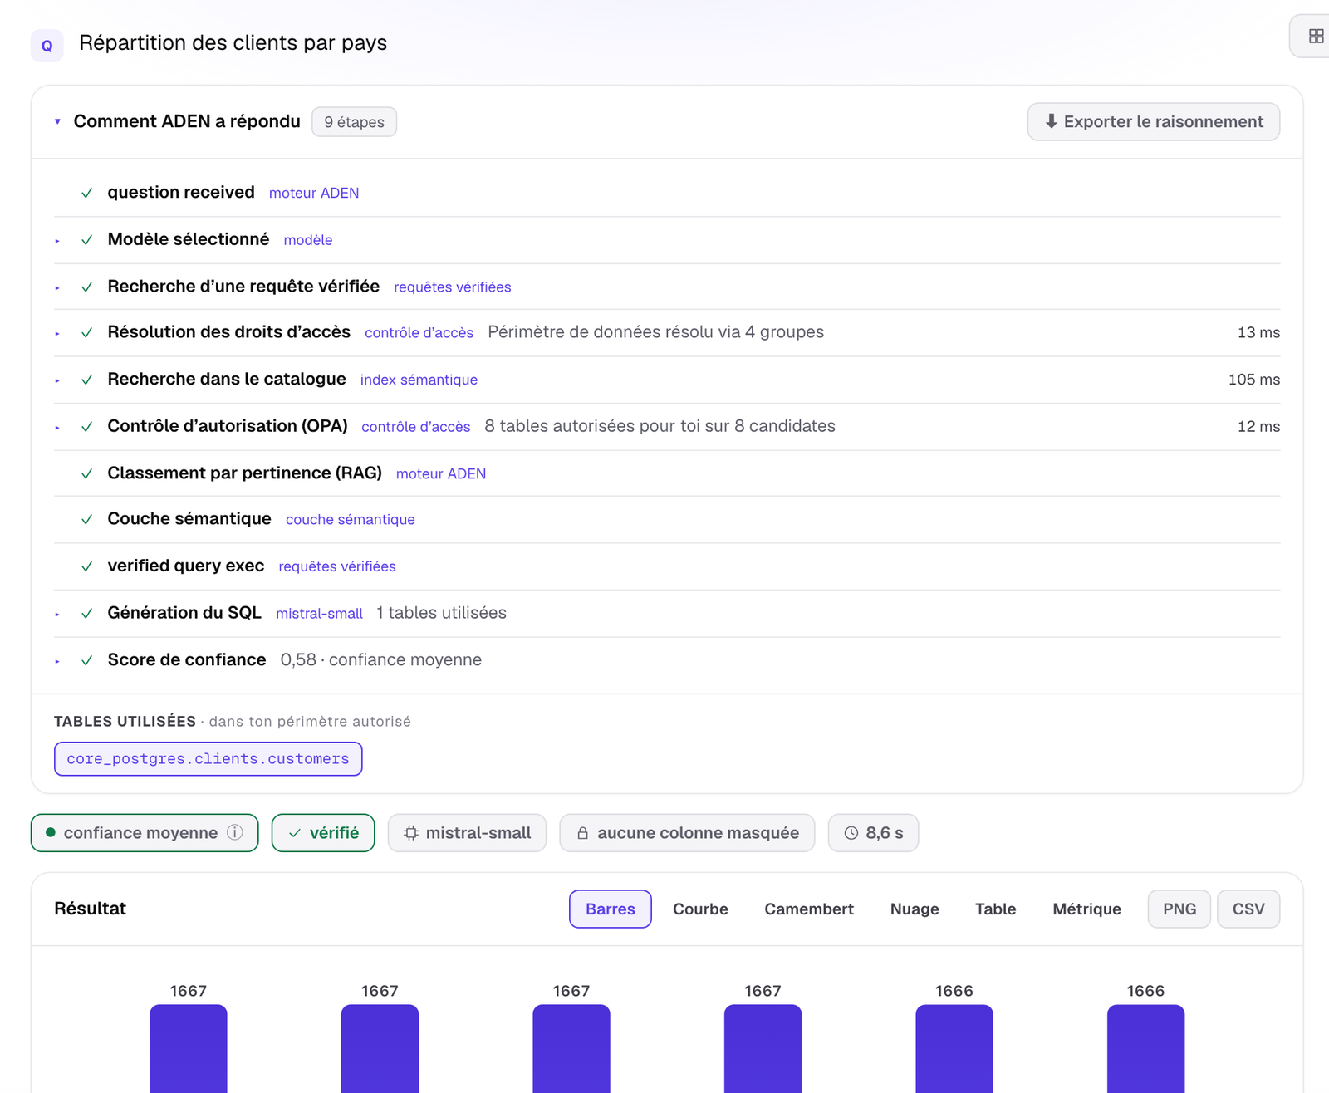
Task: Click the aucune colonne masquée chip
Action: [687, 832]
